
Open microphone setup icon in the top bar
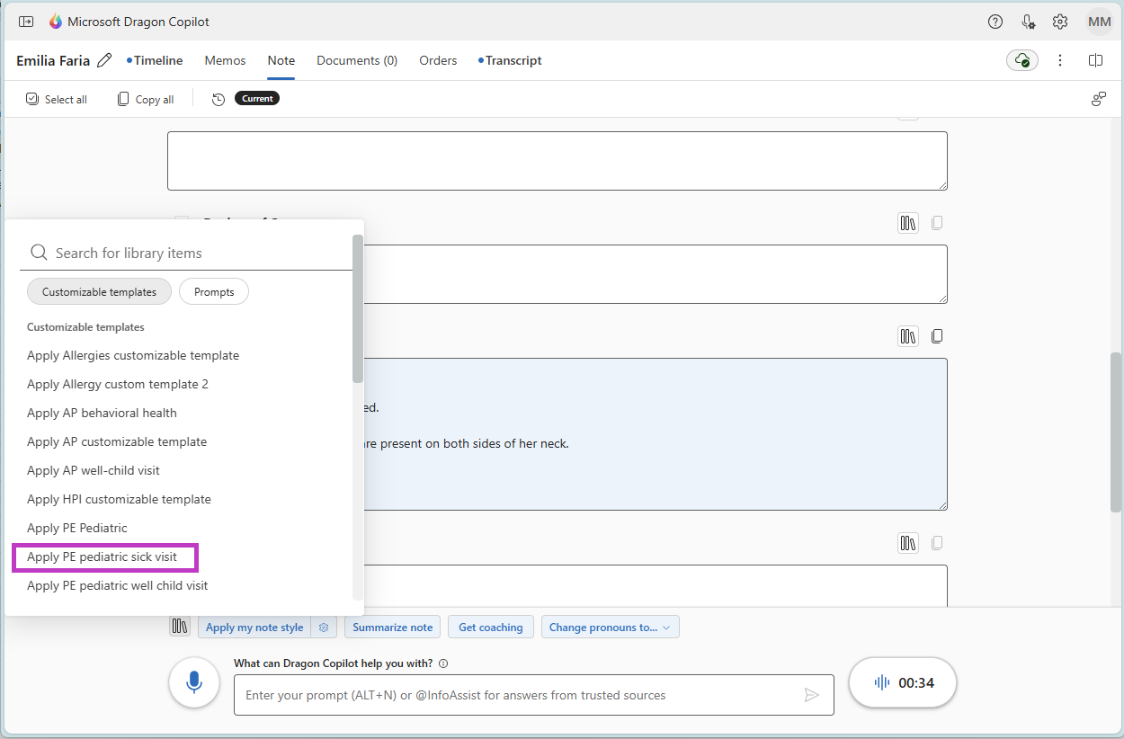click(1027, 22)
